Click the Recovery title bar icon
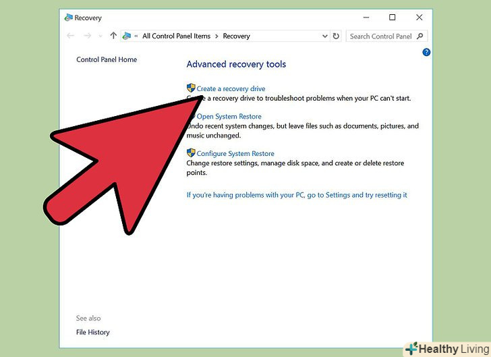Viewport: 491px width, 357px height. tap(68, 18)
